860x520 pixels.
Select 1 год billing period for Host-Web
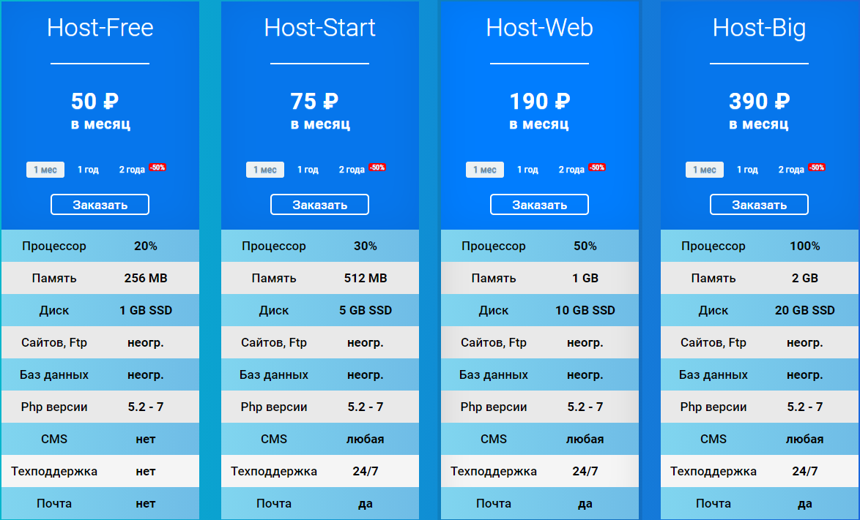tap(527, 169)
